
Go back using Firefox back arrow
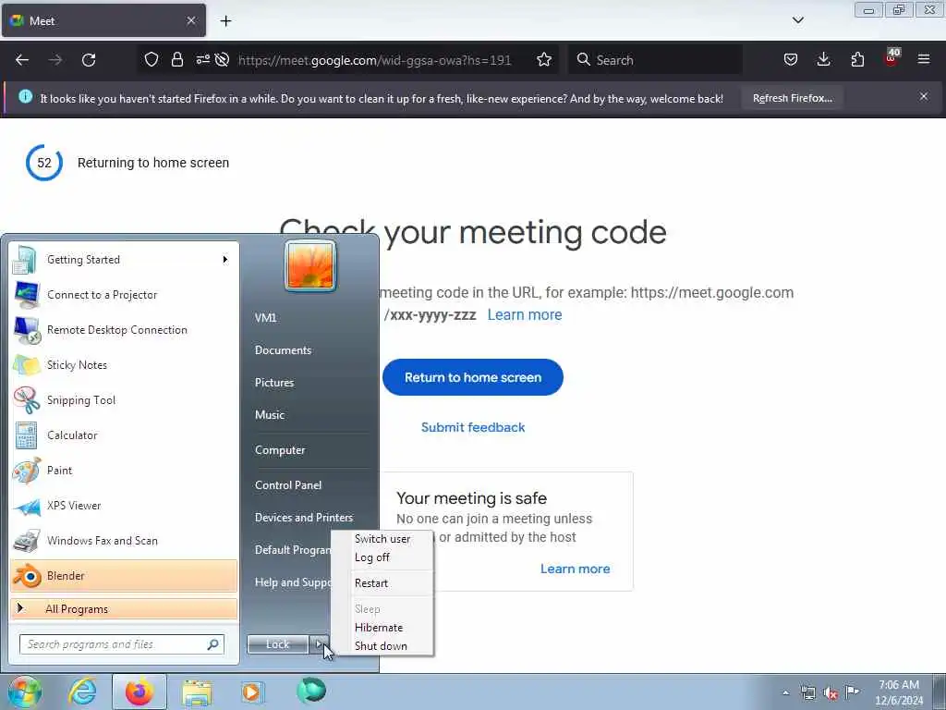(22, 60)
